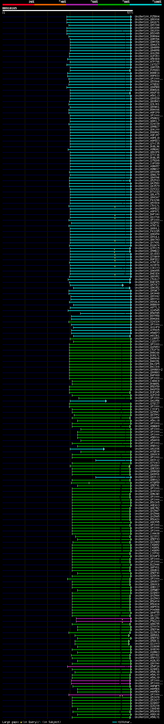Select hit label UniRef100_C6TDZ7
The image size is (164, 724).
click(147, 64)
